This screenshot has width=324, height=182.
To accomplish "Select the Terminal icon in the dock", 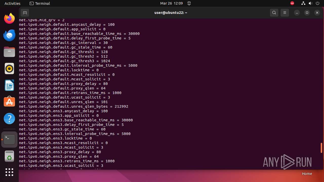I will (9, 140).
